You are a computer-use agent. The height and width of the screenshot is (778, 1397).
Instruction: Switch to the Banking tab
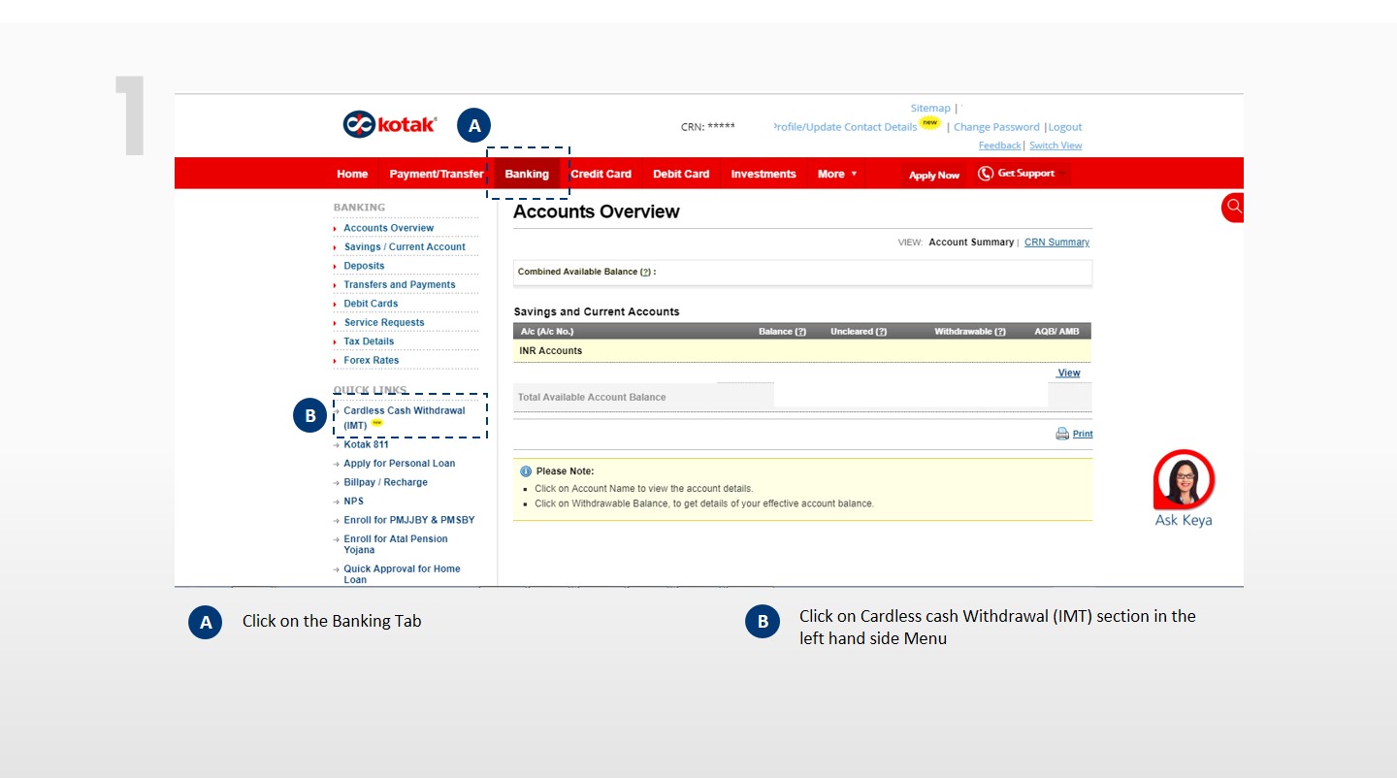[527, 175]
